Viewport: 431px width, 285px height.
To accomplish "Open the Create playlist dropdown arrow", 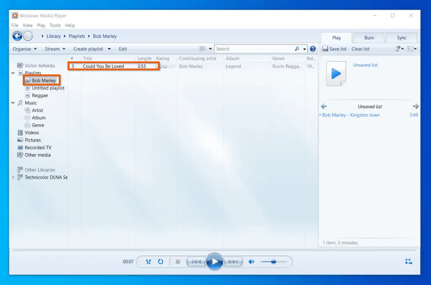I will click(x=109, y=49).
